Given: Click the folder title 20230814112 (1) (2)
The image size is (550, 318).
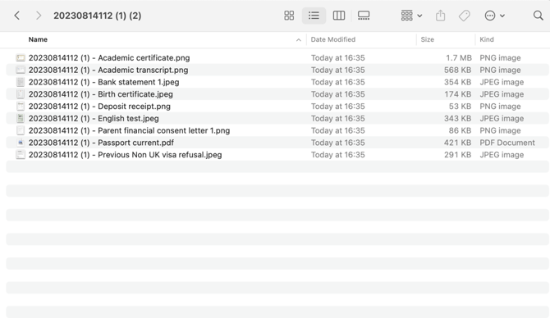Looking at the screenshot, I should 97,16.
